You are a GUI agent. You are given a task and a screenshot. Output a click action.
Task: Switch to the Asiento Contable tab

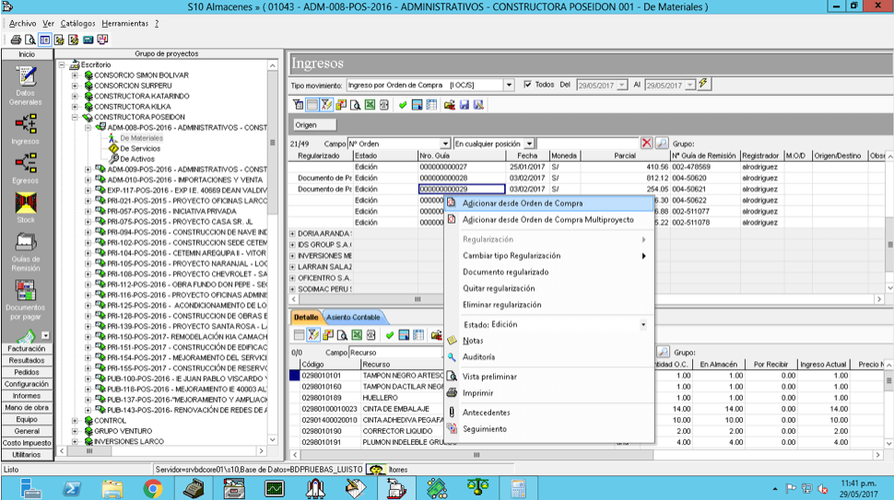(353, 317)
